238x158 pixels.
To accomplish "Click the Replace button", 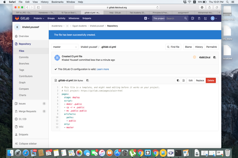I will click(200, 81).
